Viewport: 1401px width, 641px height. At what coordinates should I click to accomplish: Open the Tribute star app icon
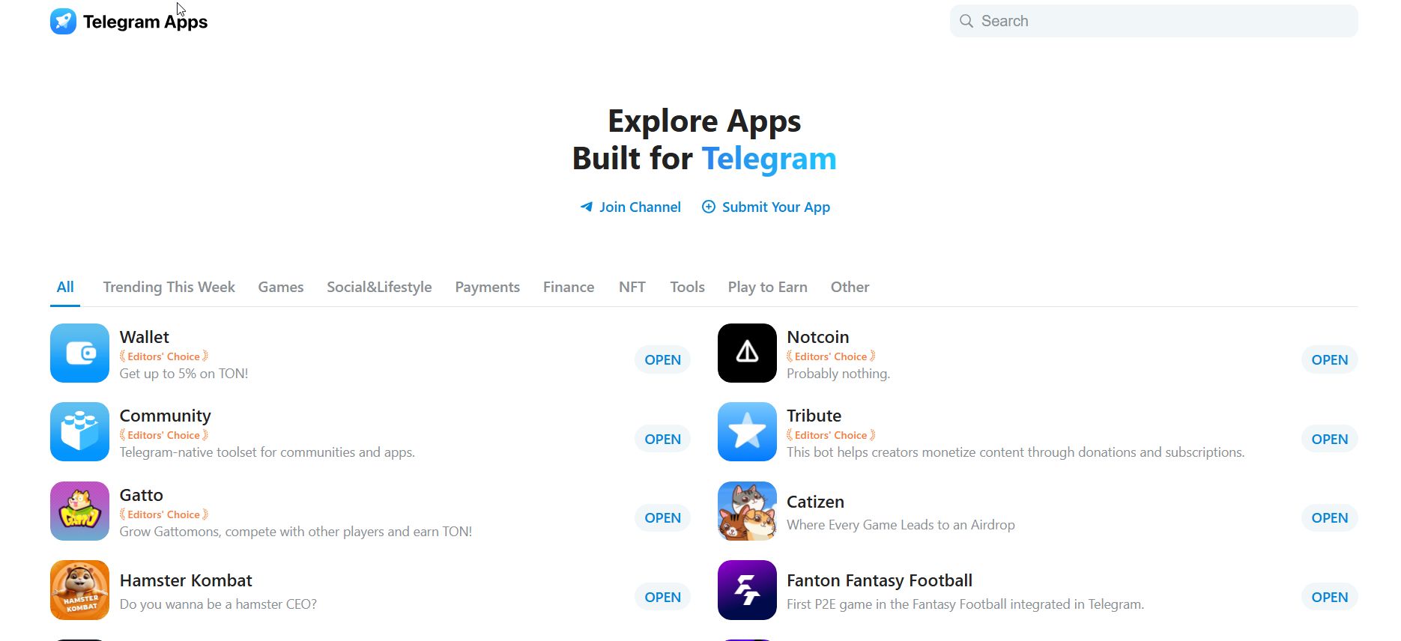click(747, 432)
